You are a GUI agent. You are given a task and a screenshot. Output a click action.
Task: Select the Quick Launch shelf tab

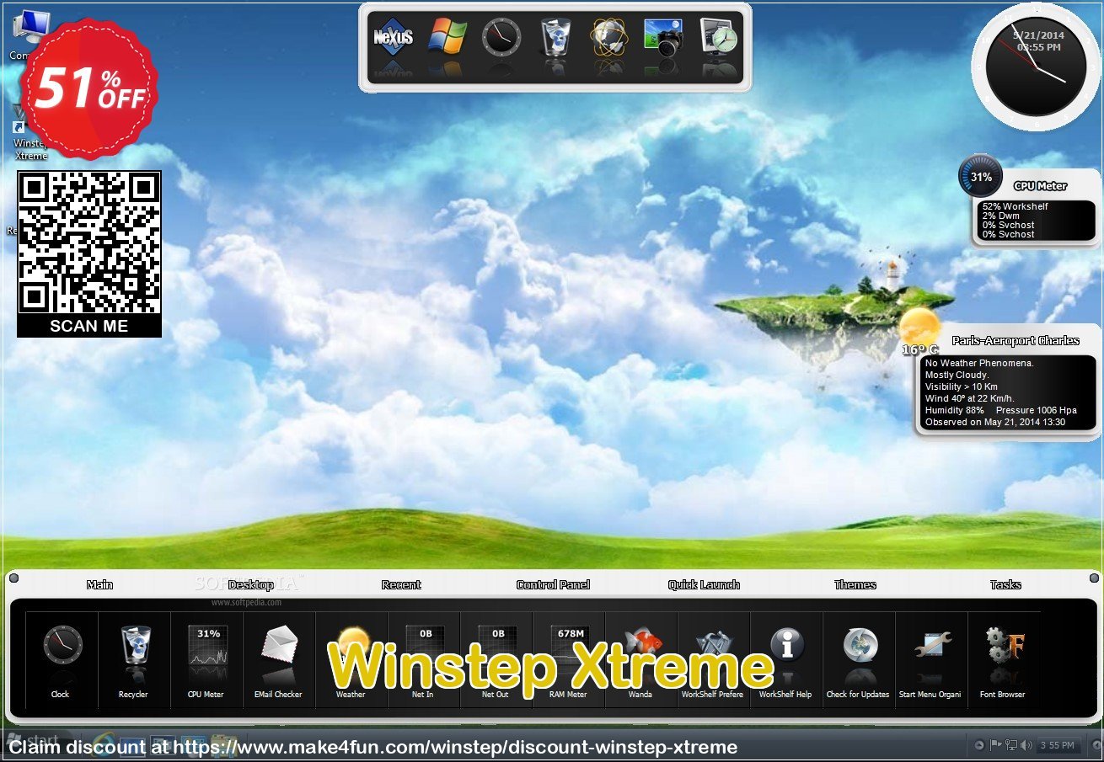pyautogui.click(x=704, y=584)
